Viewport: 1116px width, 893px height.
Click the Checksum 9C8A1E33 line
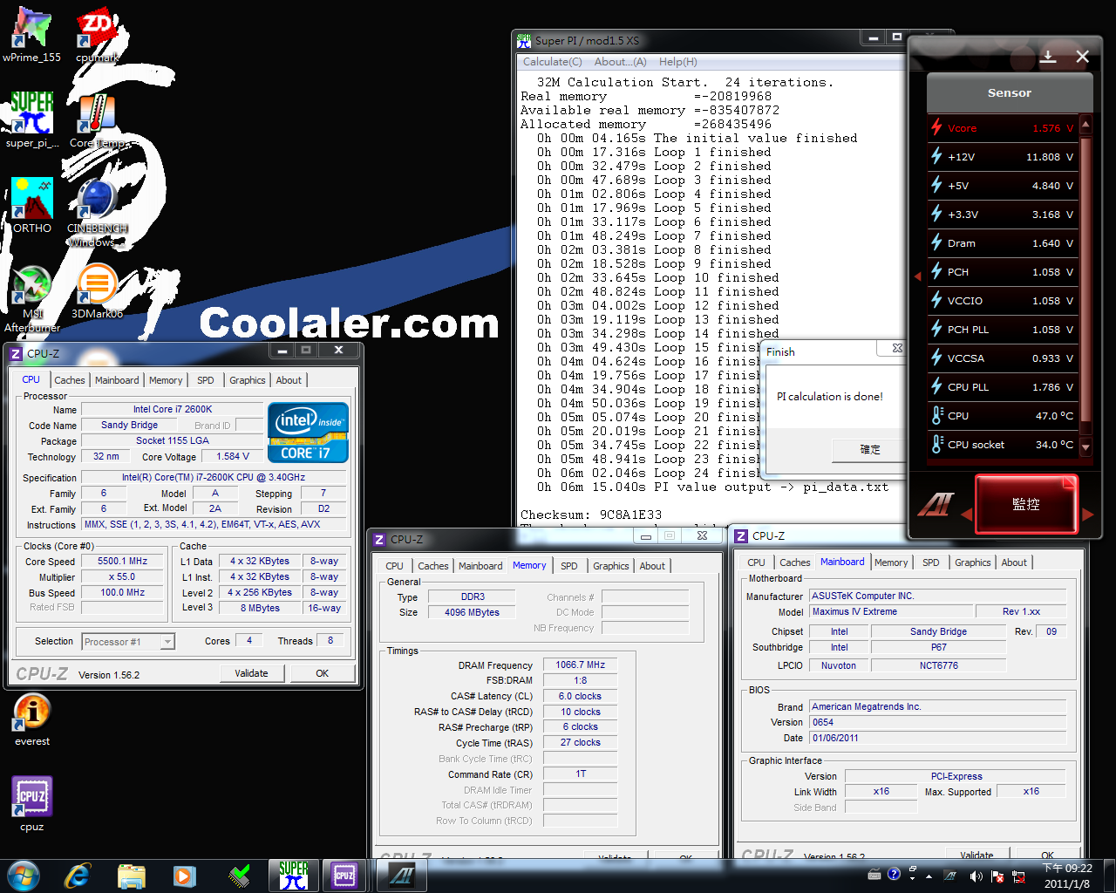[591, 515]
